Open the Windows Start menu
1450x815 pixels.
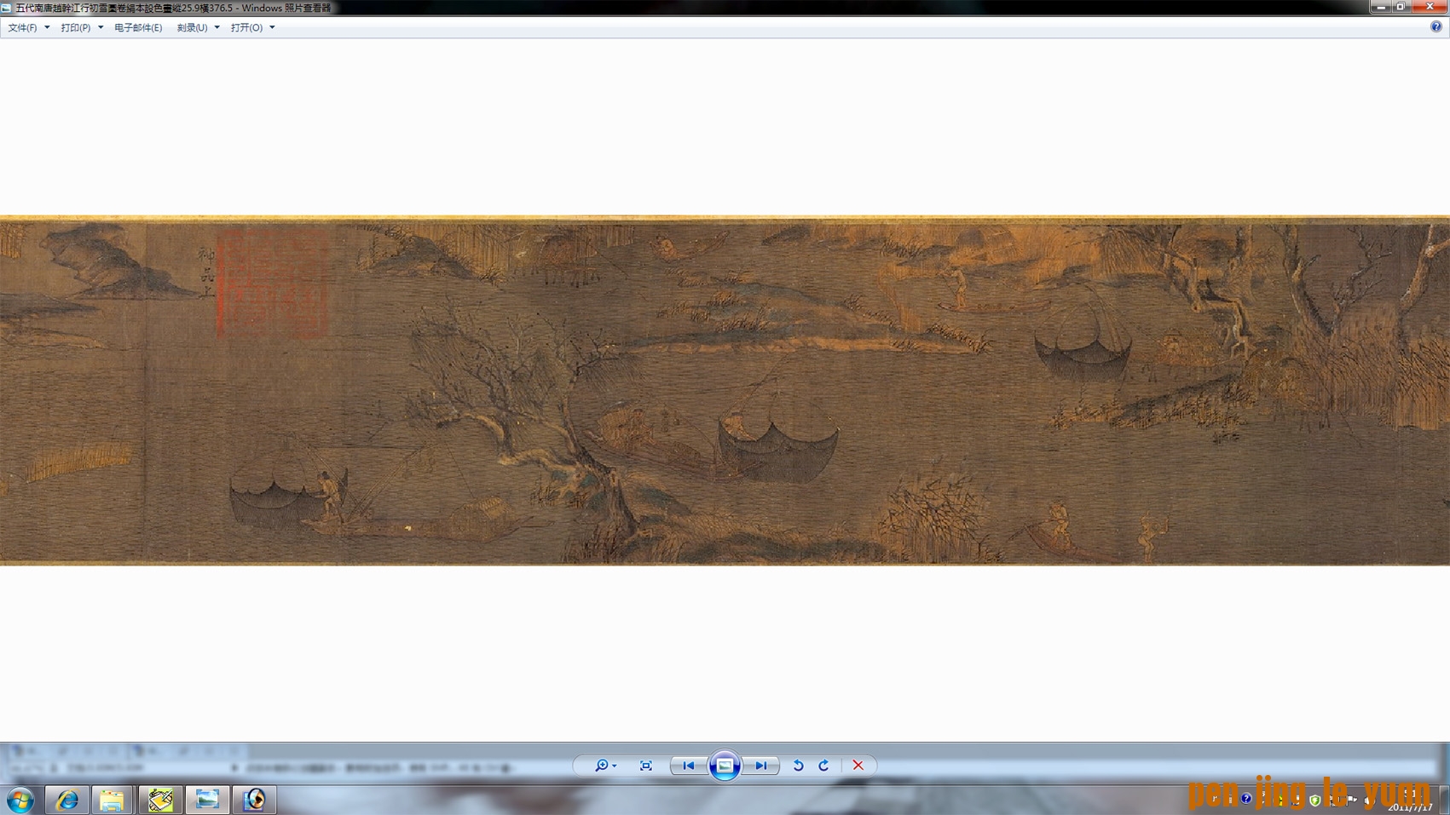tap(20, 800)
